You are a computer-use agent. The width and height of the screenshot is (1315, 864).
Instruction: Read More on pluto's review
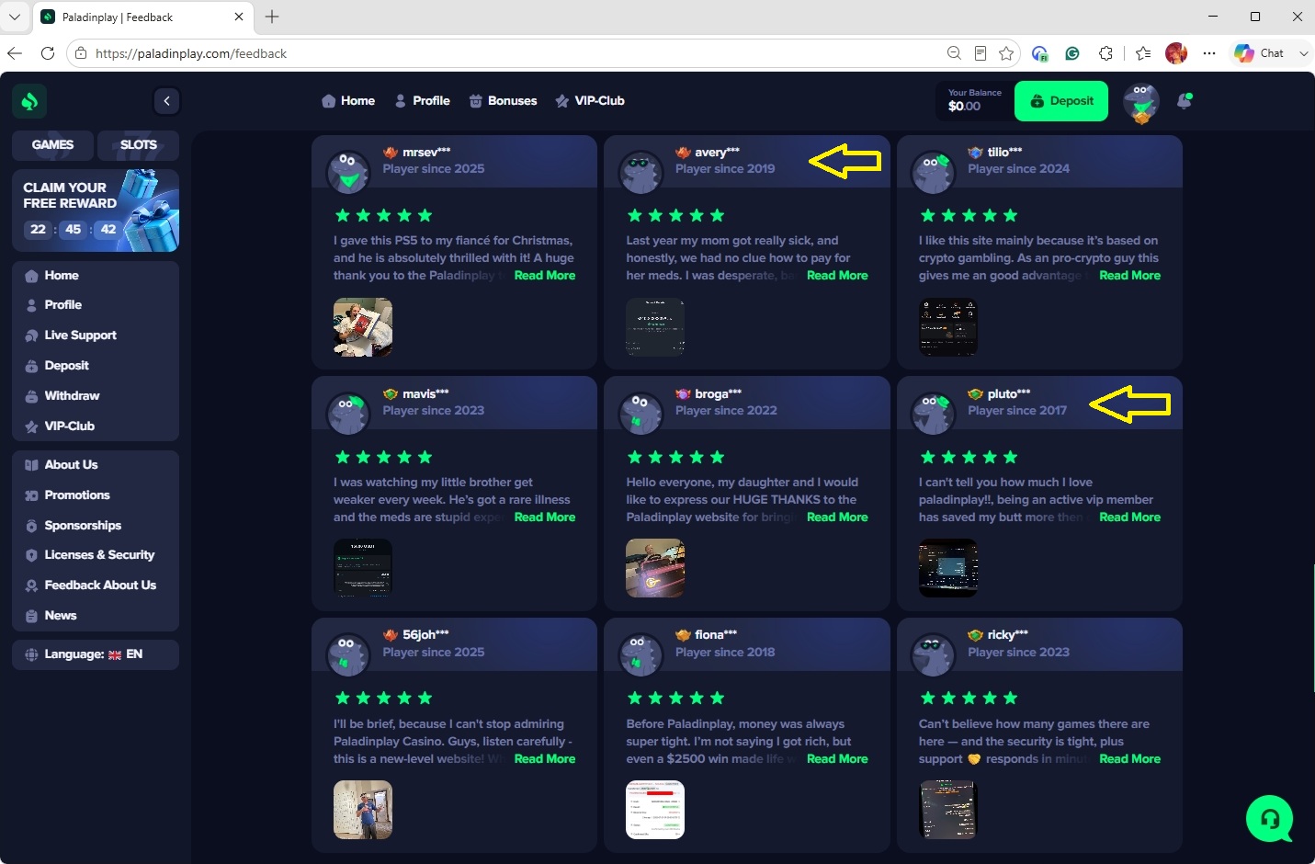1129,517
